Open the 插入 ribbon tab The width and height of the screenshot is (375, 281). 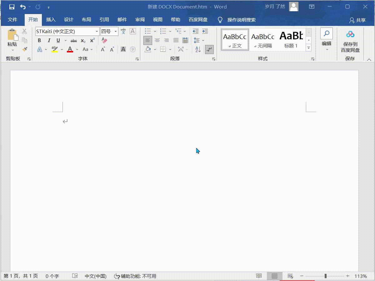tap(51, 20)
